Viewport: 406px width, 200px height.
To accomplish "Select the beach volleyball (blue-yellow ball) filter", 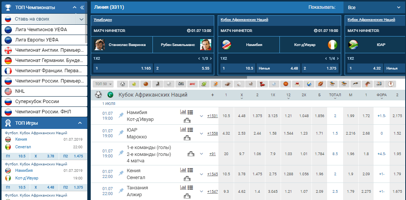I will click(309, 84).
